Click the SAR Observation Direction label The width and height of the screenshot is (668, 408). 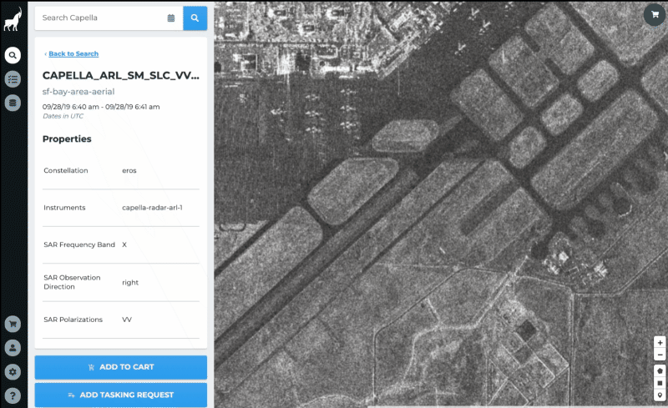point(72,282)
